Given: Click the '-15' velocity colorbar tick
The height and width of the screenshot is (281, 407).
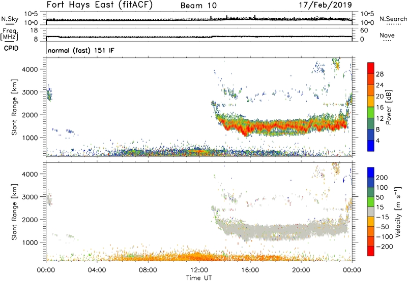Looking at the screenshot, I should point(383,217).
